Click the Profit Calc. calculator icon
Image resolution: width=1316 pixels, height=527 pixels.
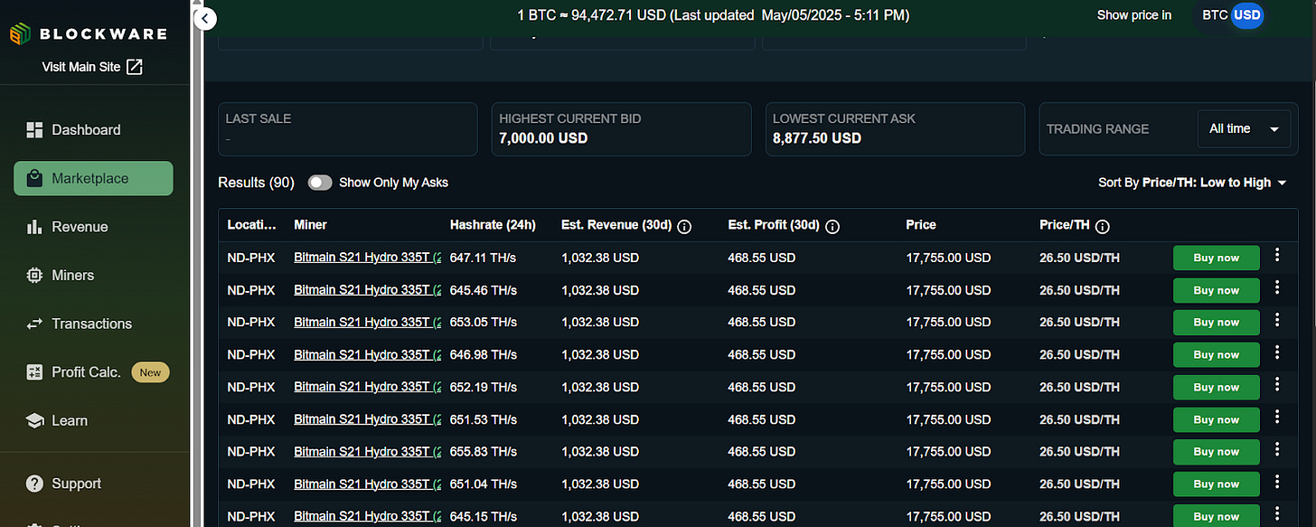pos(34,372)
